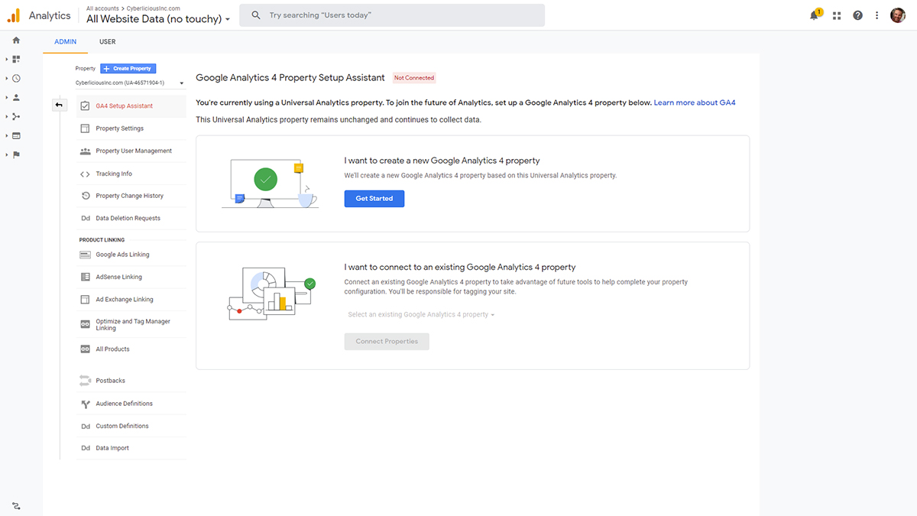Open the Analytics help question mark
This screenshot has height=516, width=917.
pyautogui.click(x=857, y=15)
